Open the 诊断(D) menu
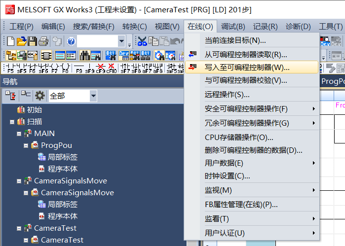 pyautogui.click(x=298, y=27)
